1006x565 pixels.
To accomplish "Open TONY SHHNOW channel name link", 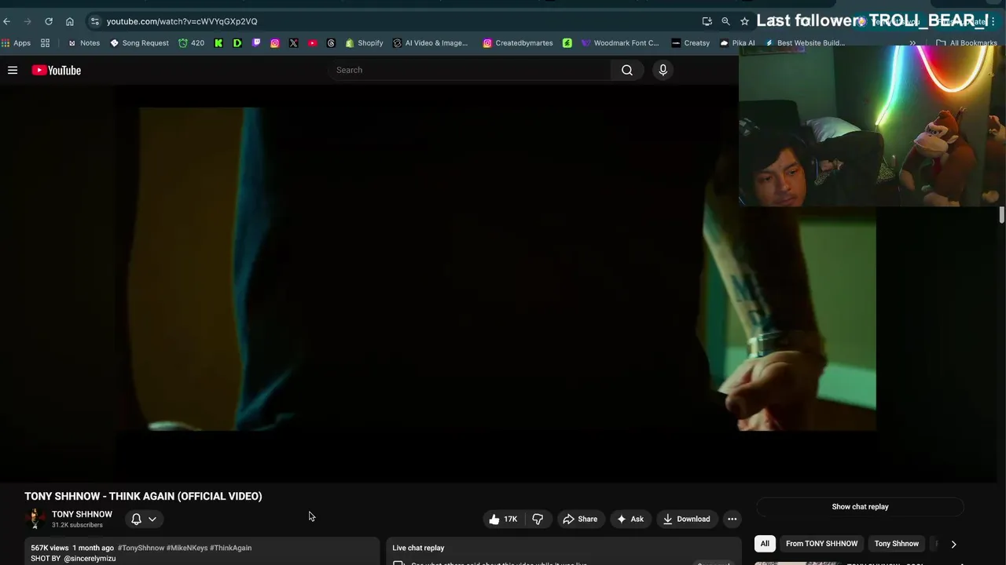I will [x=82, y=514].
